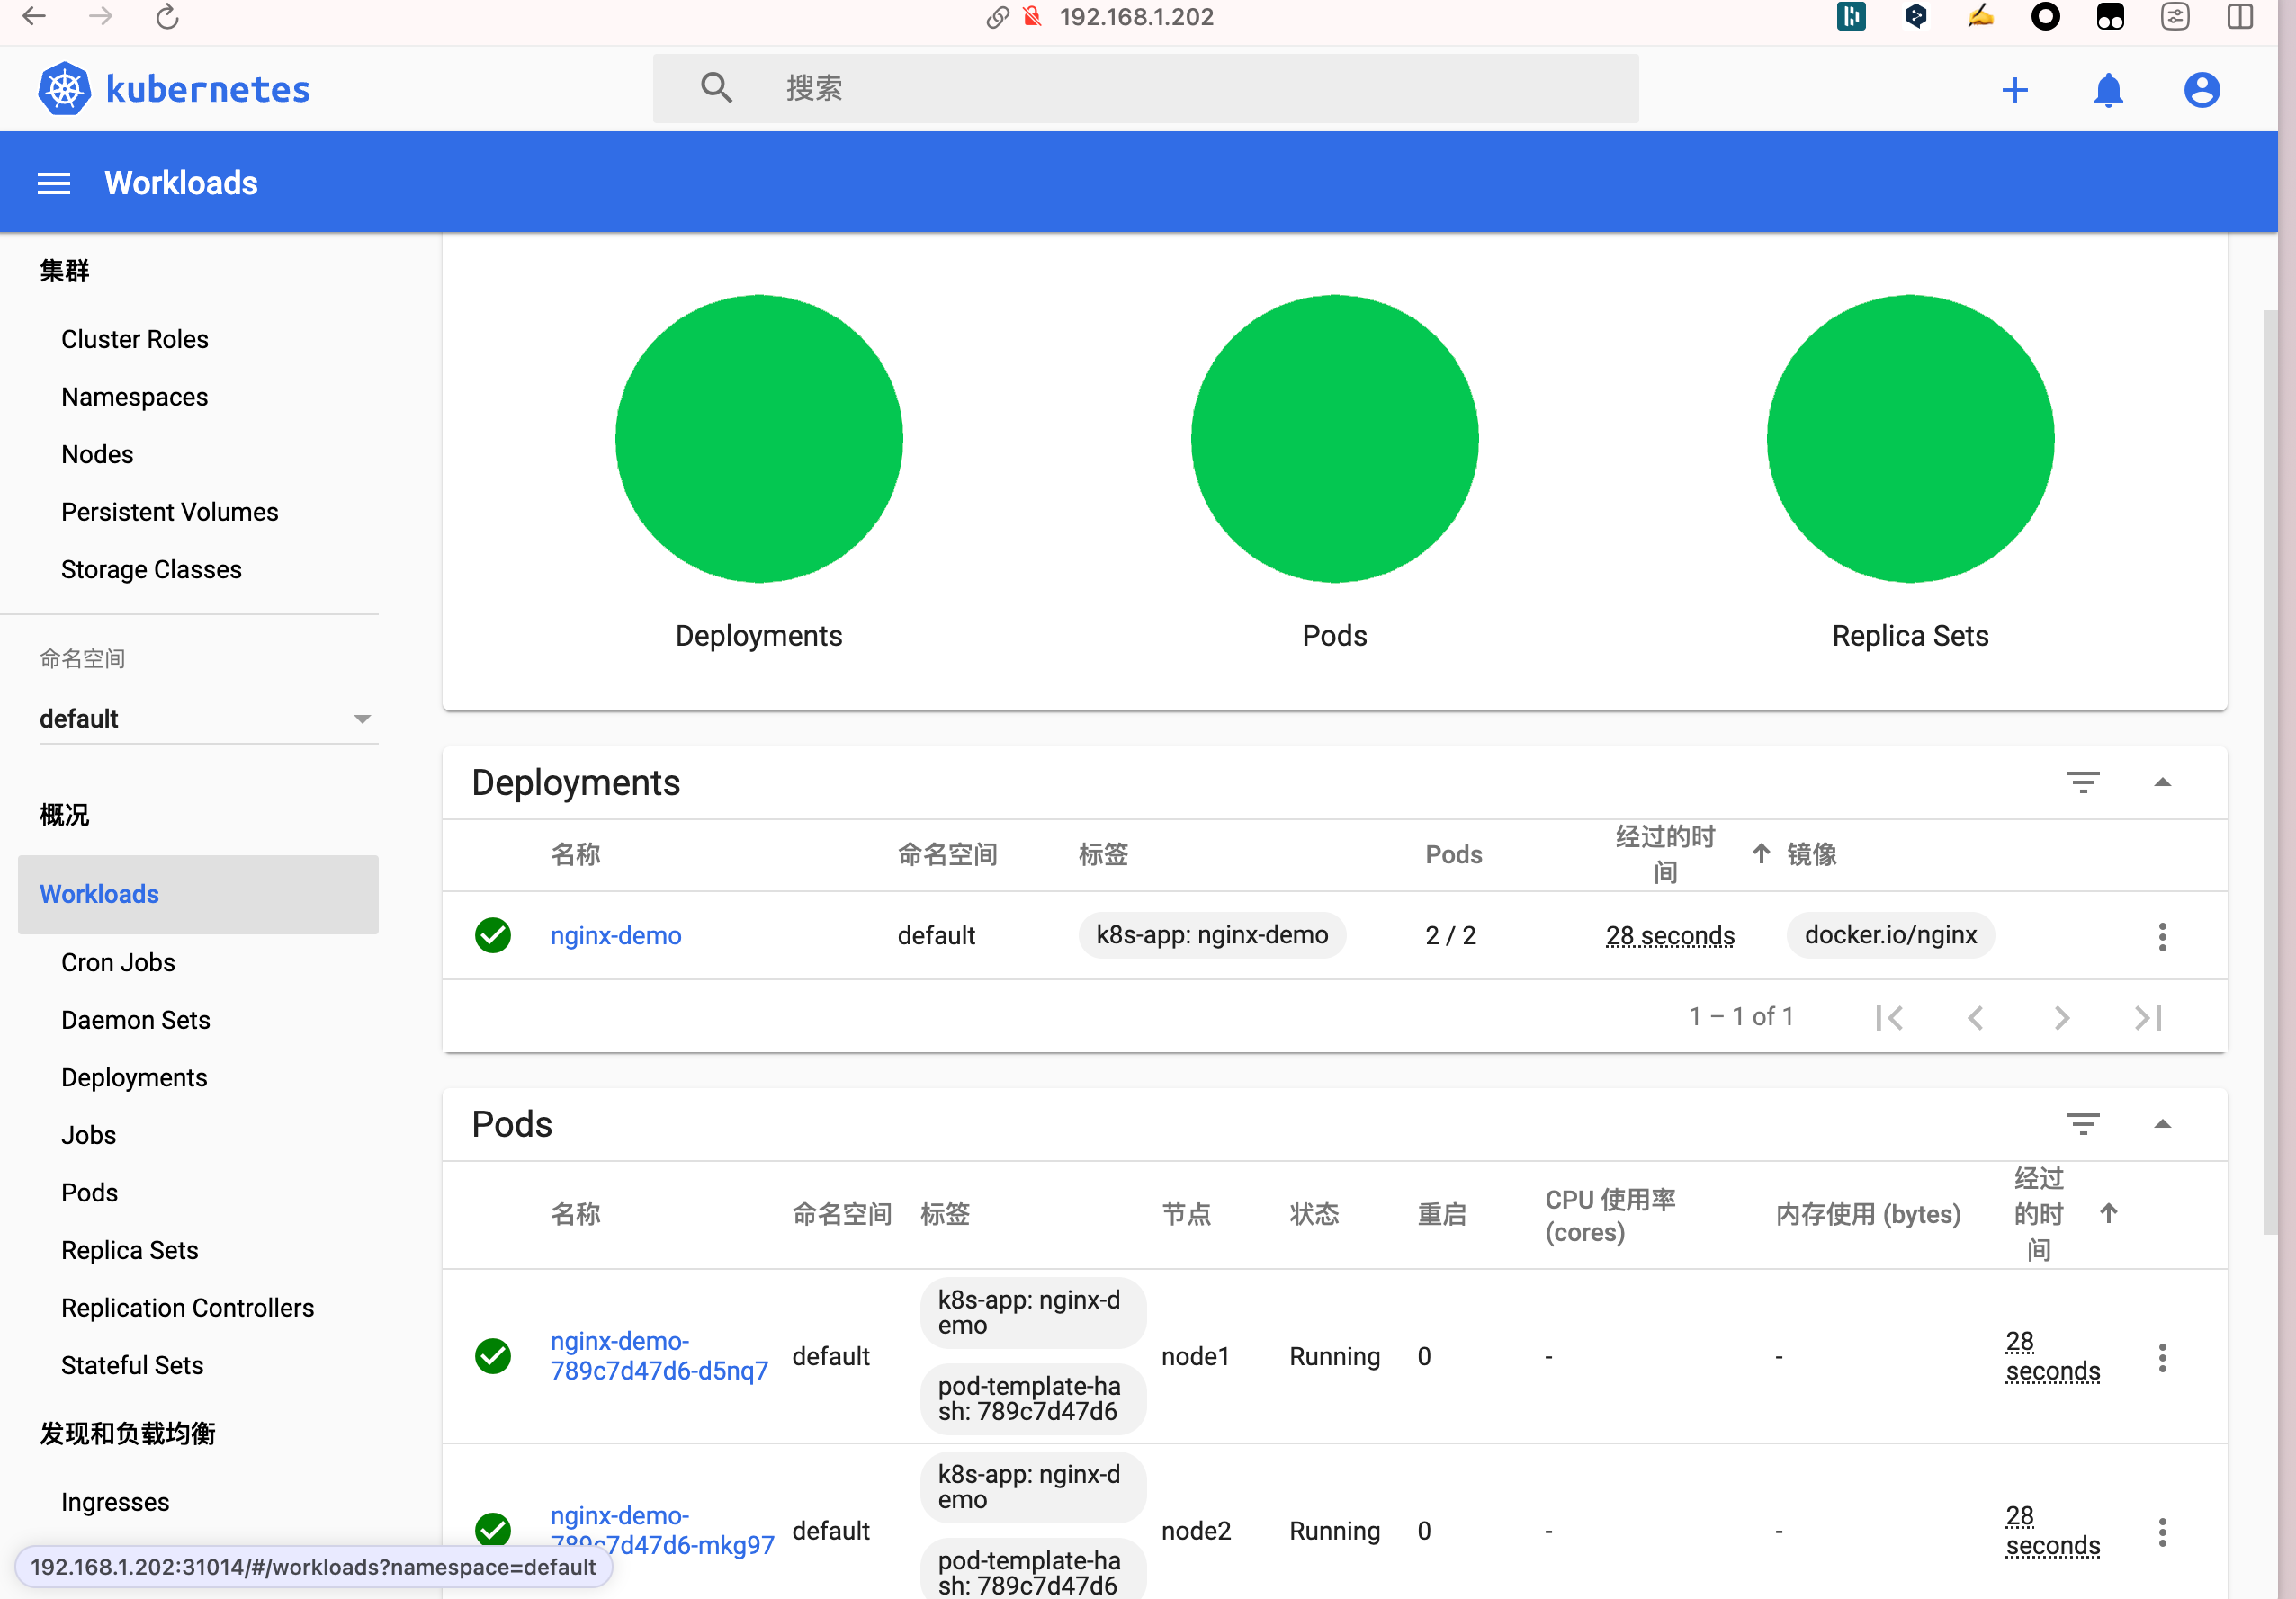Open actions menu for nginx-demo deployment

[x=2162, y=936]
